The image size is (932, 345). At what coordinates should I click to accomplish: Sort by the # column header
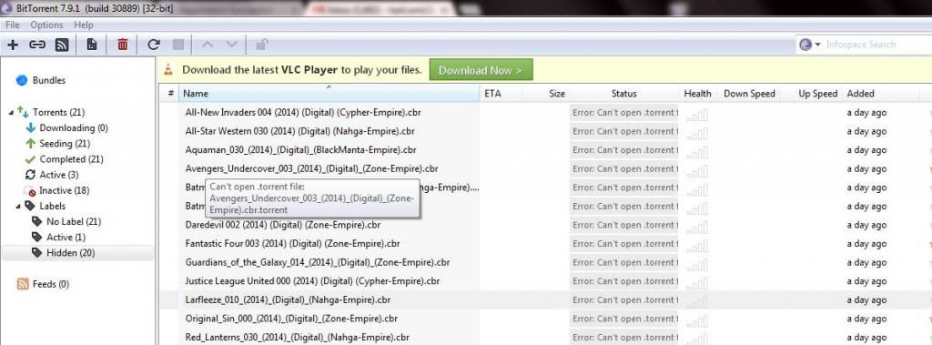coord(170,94)
